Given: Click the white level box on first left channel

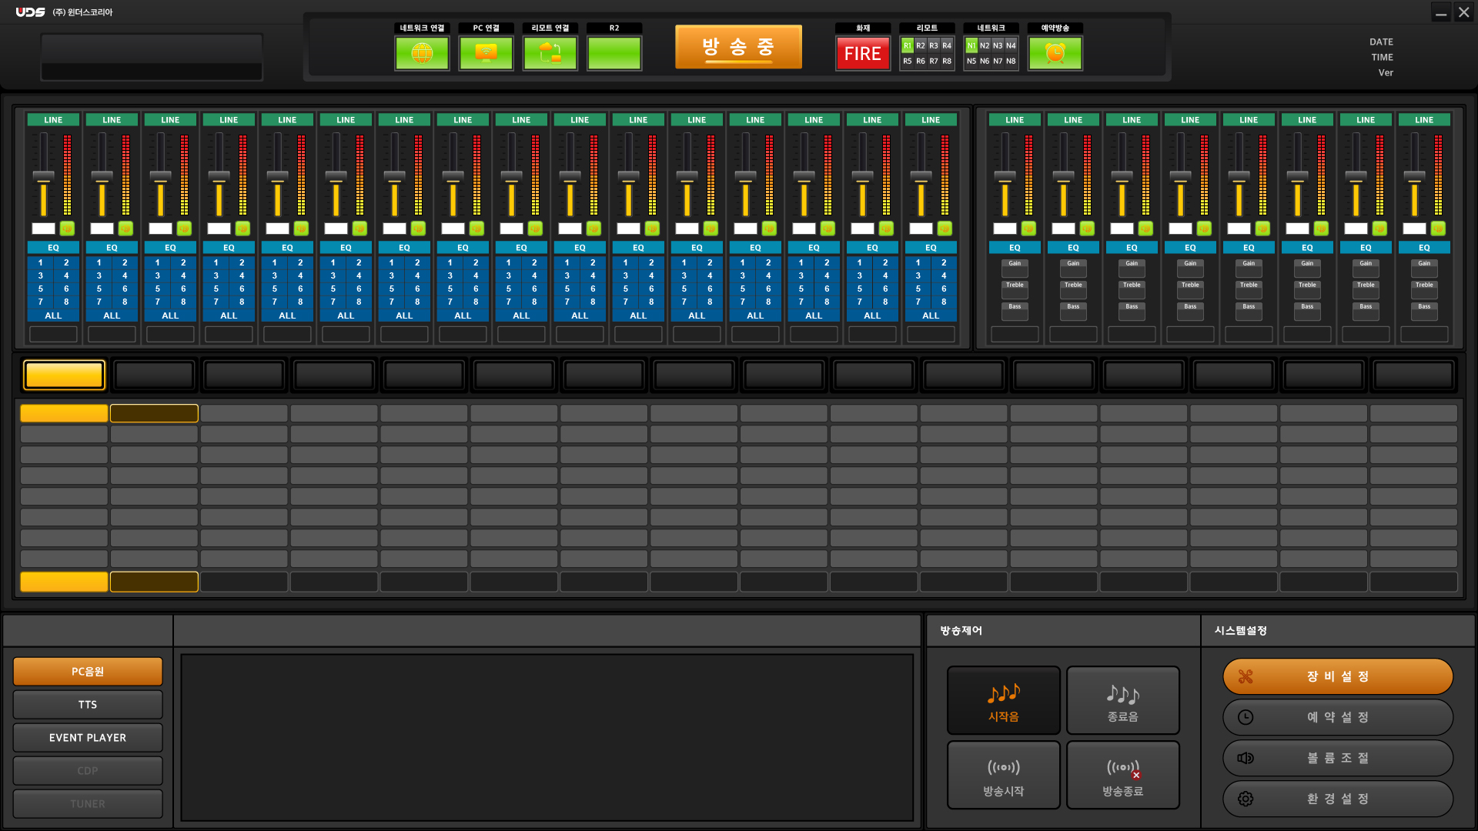Looking at the screenshot, I should tap(43, 229).
